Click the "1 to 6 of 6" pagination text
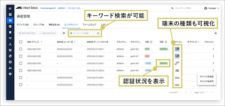This screenshot has width=225, height=106. [x=173, y=93]
